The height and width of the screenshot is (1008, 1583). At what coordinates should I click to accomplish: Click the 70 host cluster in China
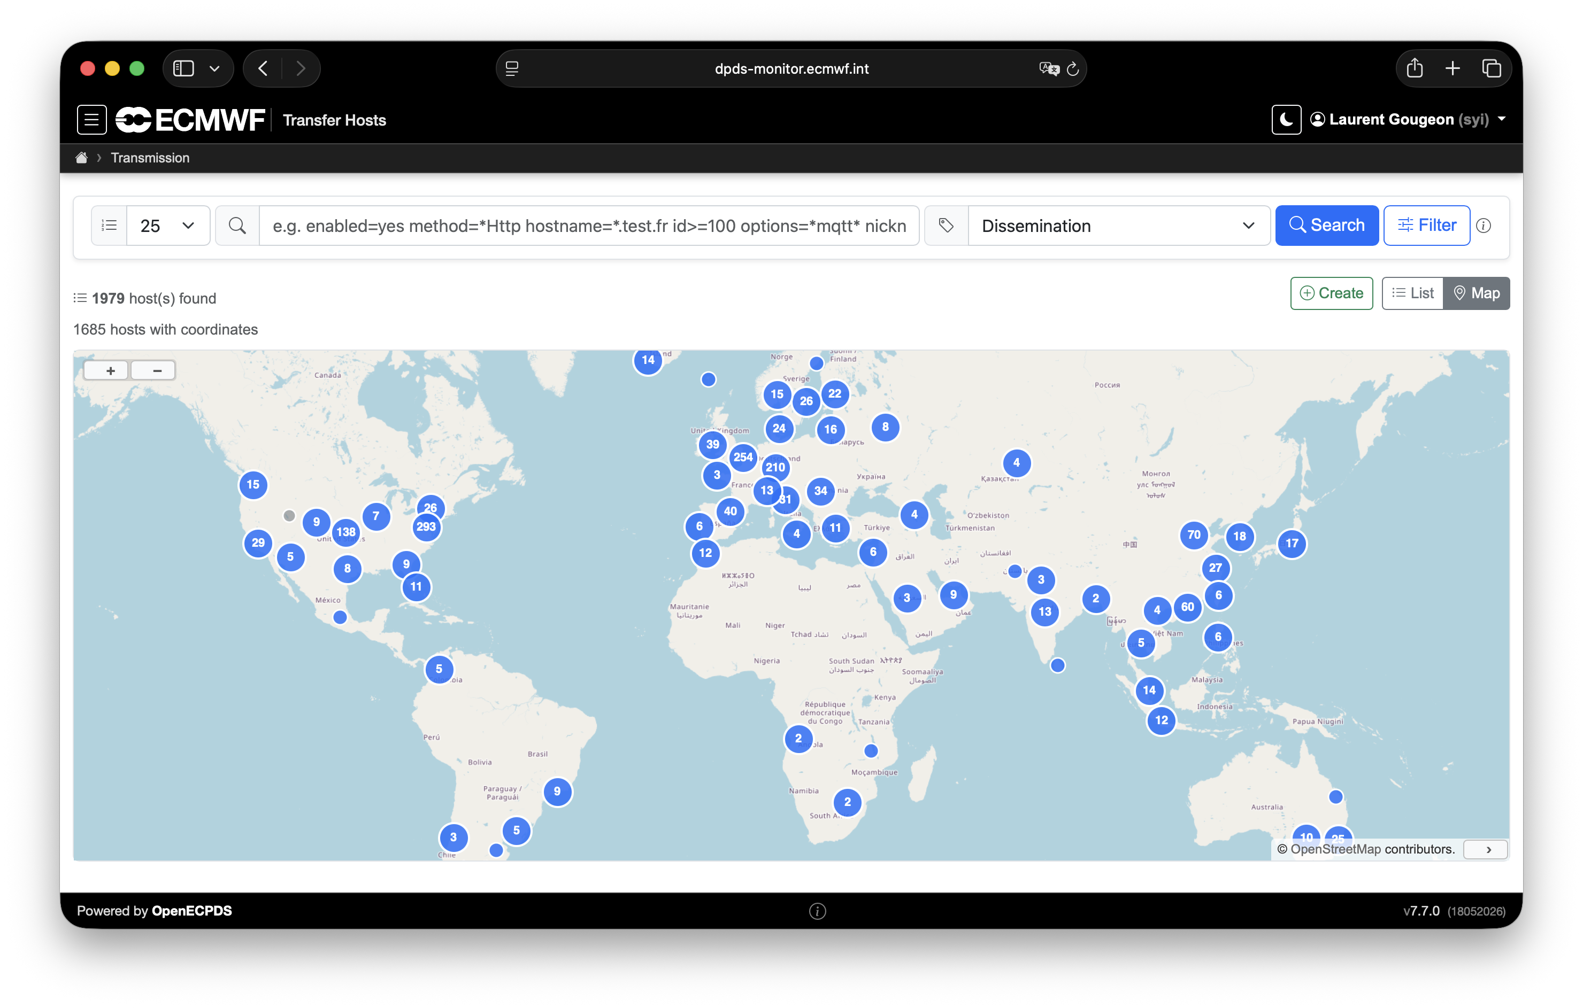point(1194,535)
